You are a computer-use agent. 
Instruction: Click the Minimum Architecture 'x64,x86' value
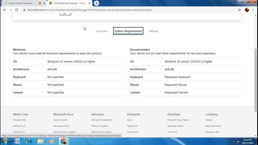click(52, 69)
